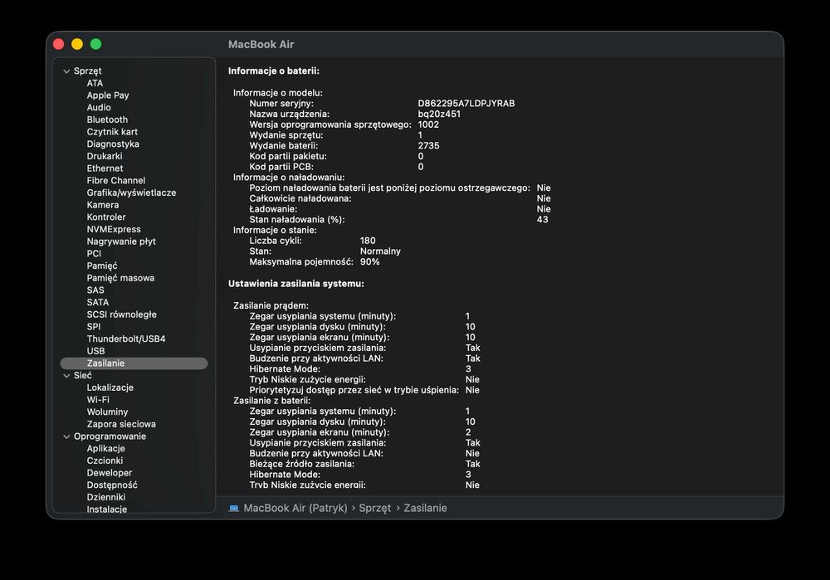The width and height of the screenshot is (830, 580).
Task: Select ATA in the sidebar
Action: [95, 83]
